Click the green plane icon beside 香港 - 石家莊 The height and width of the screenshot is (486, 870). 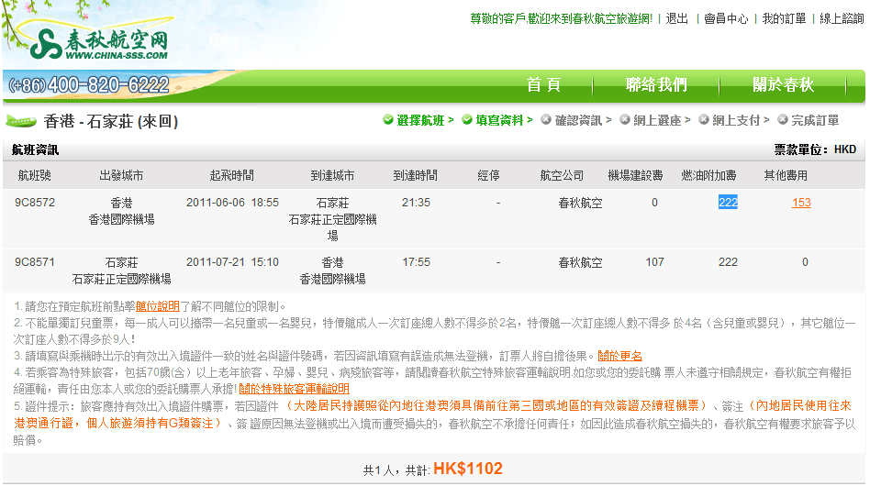click(x=21, y=121)
